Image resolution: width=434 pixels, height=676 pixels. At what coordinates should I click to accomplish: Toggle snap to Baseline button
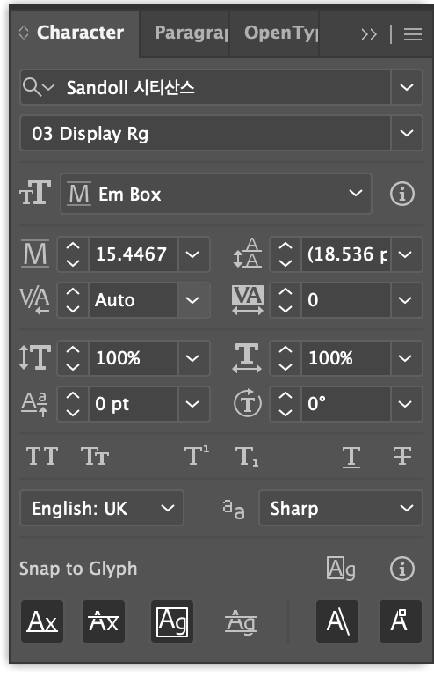point(42,621)
